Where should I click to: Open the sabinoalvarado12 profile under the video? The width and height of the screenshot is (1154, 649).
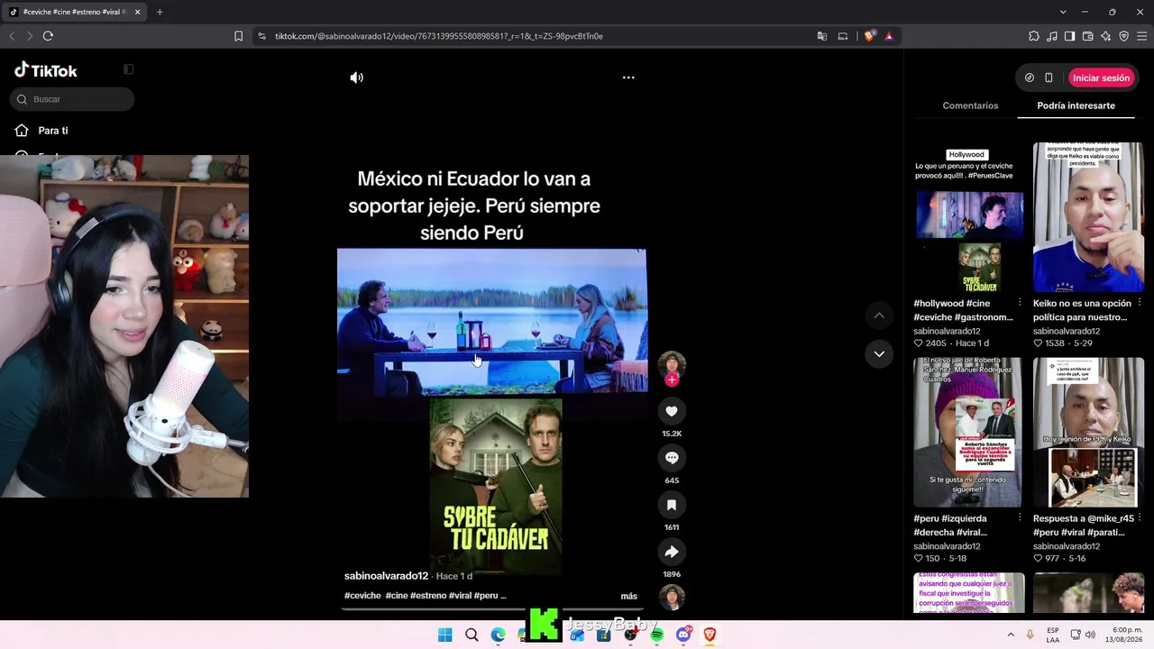pyautogui.click(x=386, y=576)
